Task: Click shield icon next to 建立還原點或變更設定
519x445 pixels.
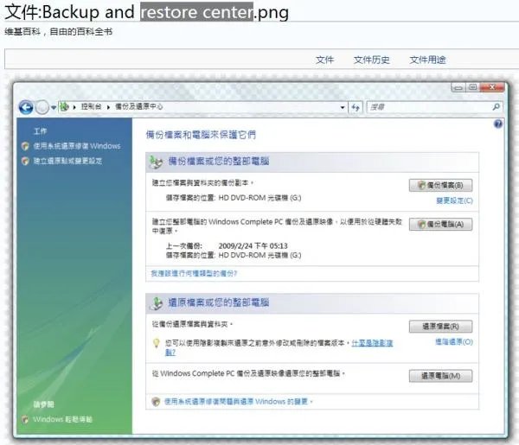Action: click(25, 161)
